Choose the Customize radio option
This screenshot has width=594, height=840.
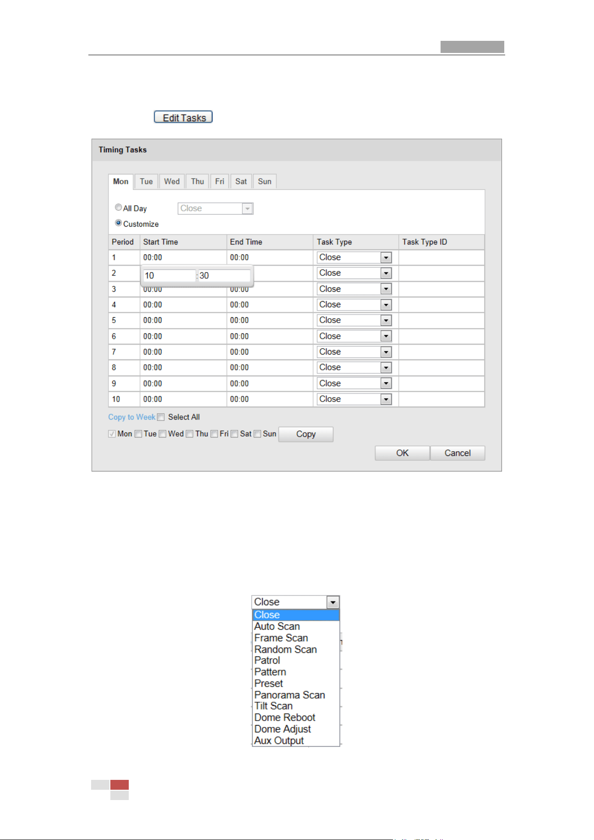click(118, 223)
